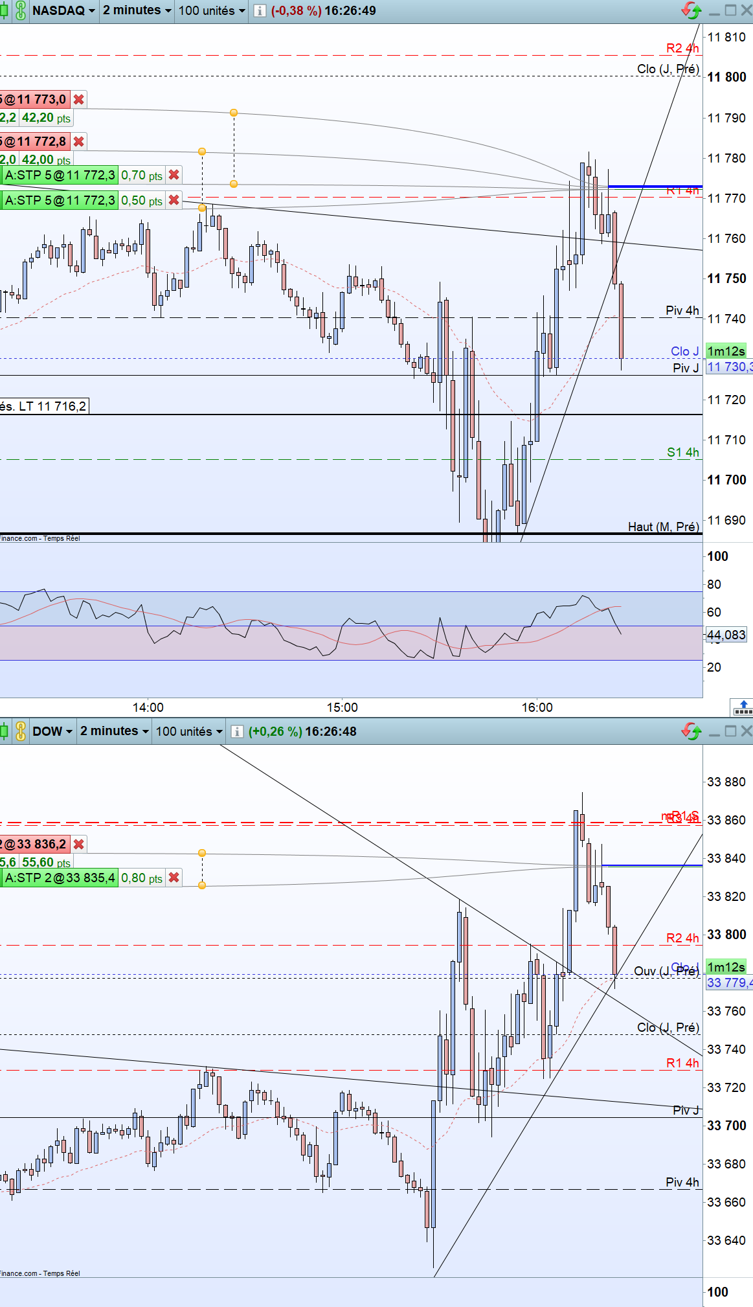Viewport: 753px width, 1307px height.
Task: Click the refresh arrows icon on DOW chart
Action: [691, 731]
